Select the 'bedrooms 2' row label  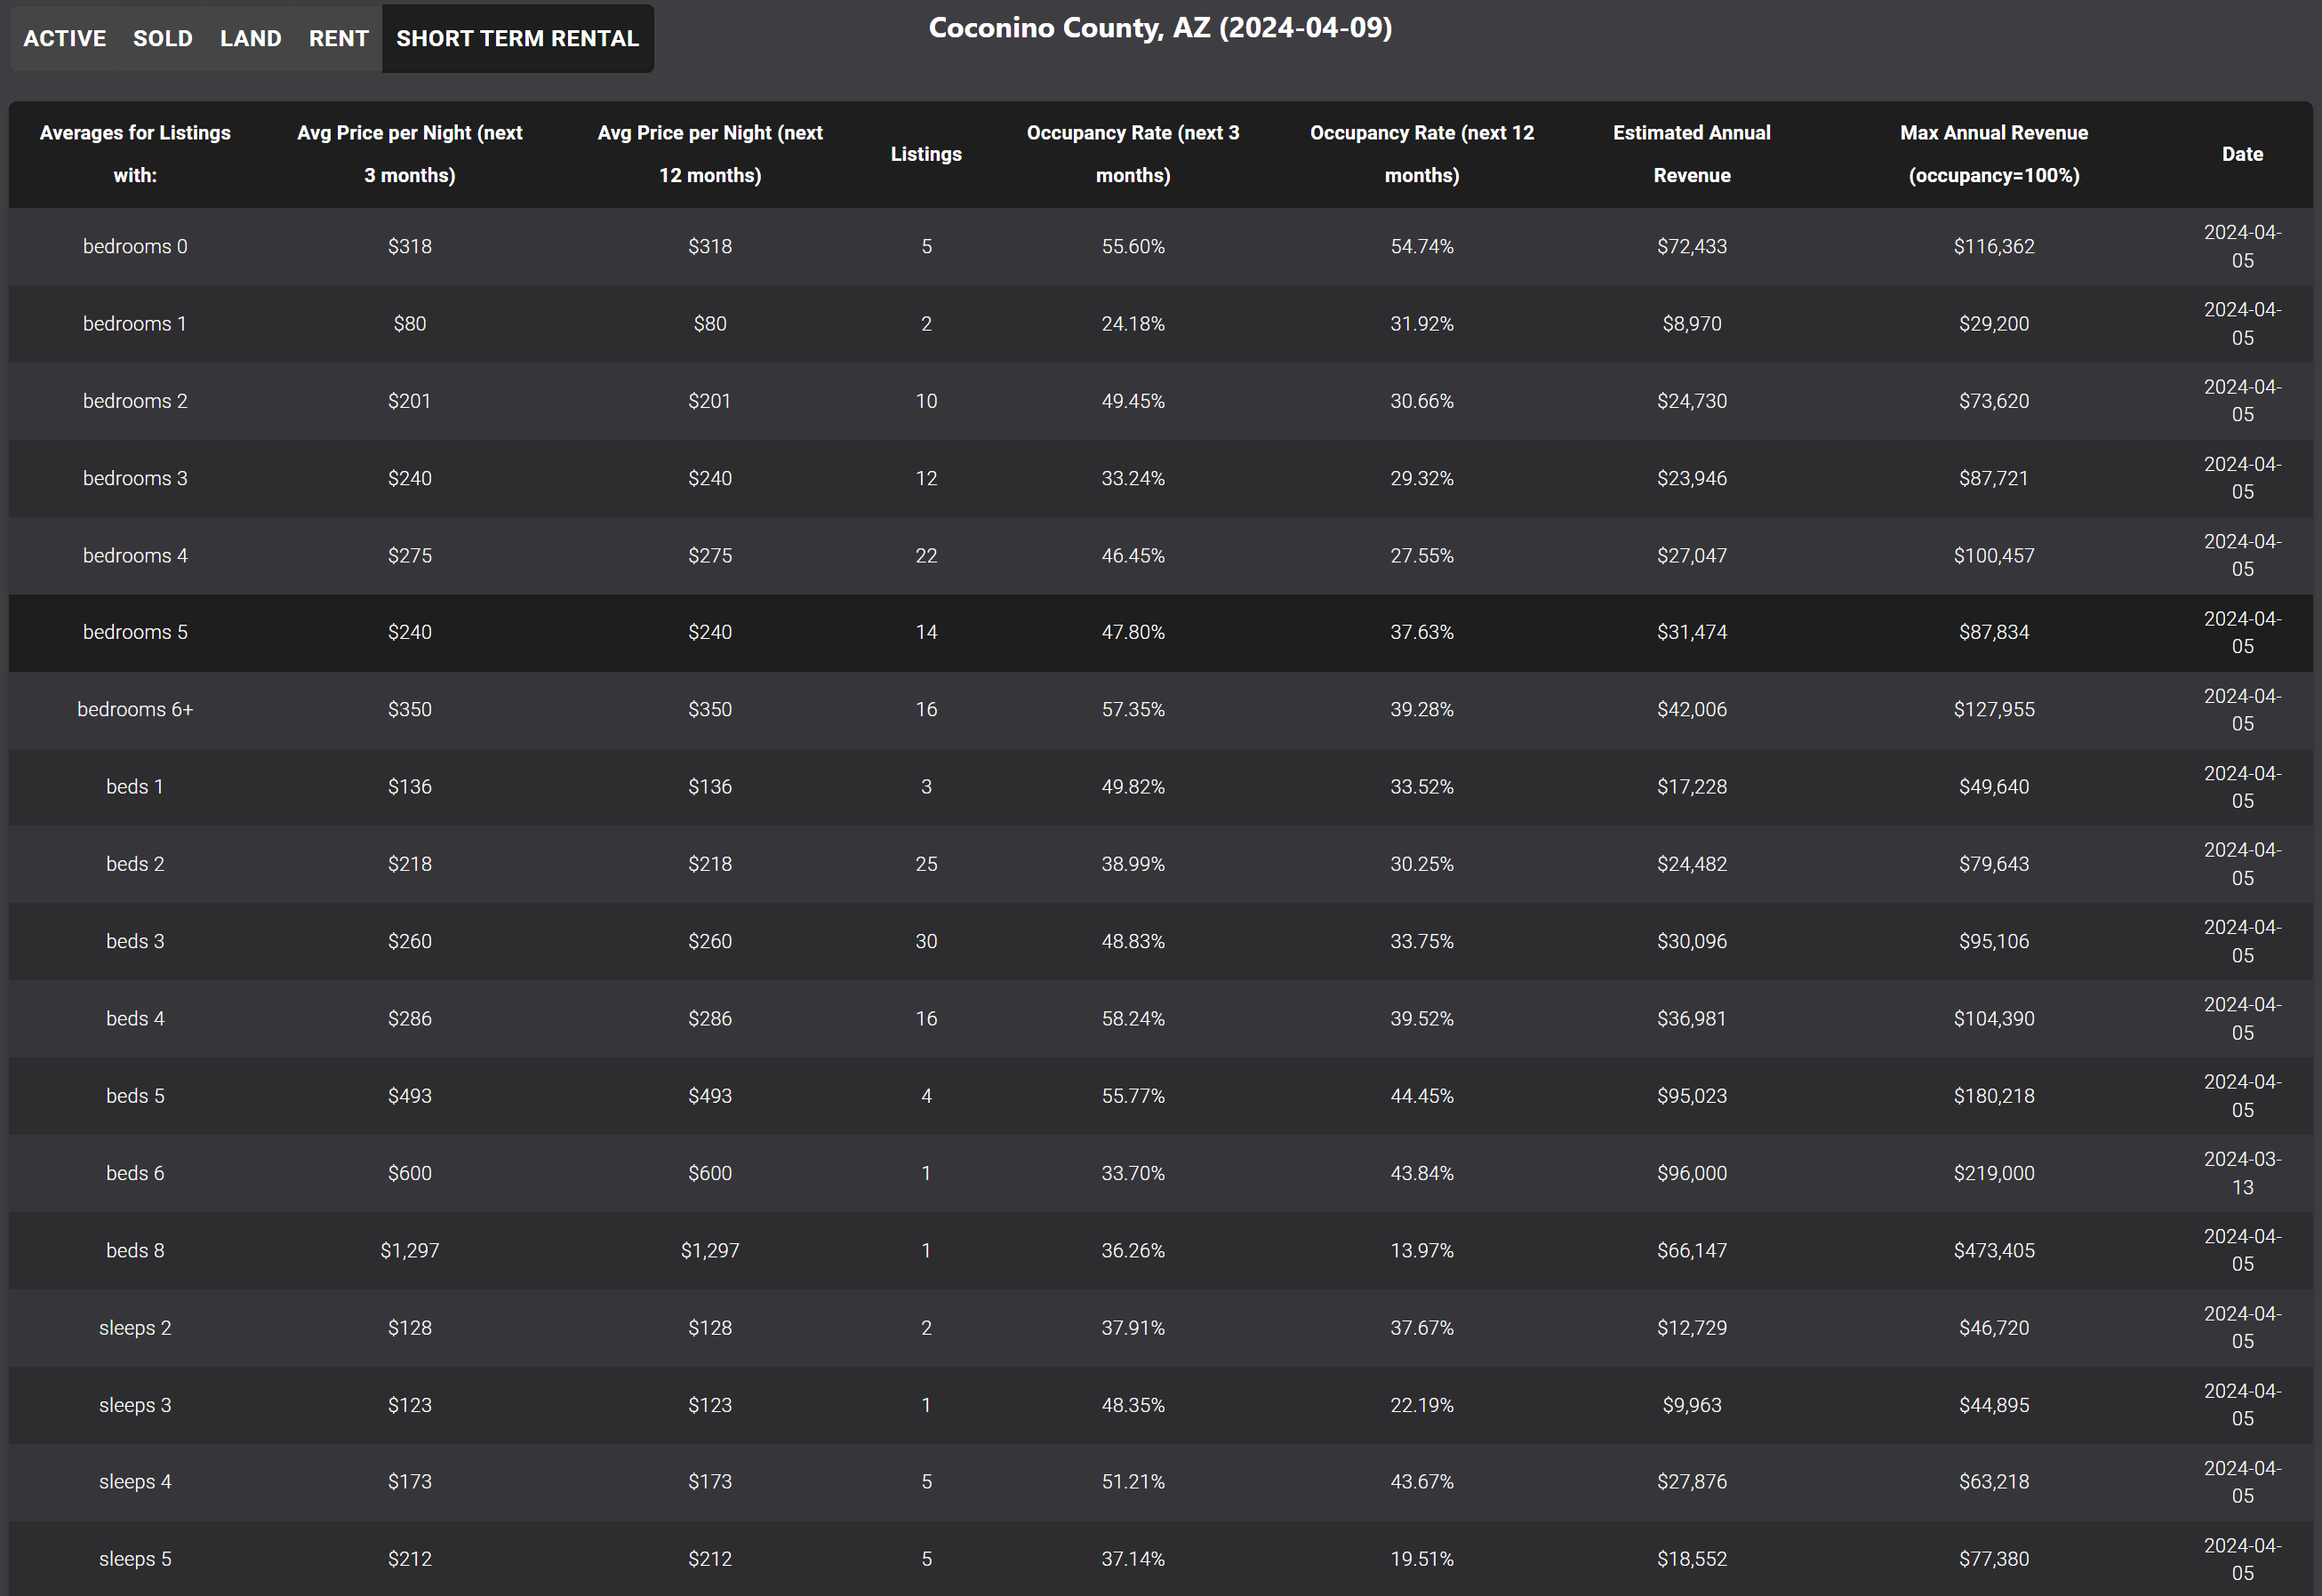click(135, 401)
